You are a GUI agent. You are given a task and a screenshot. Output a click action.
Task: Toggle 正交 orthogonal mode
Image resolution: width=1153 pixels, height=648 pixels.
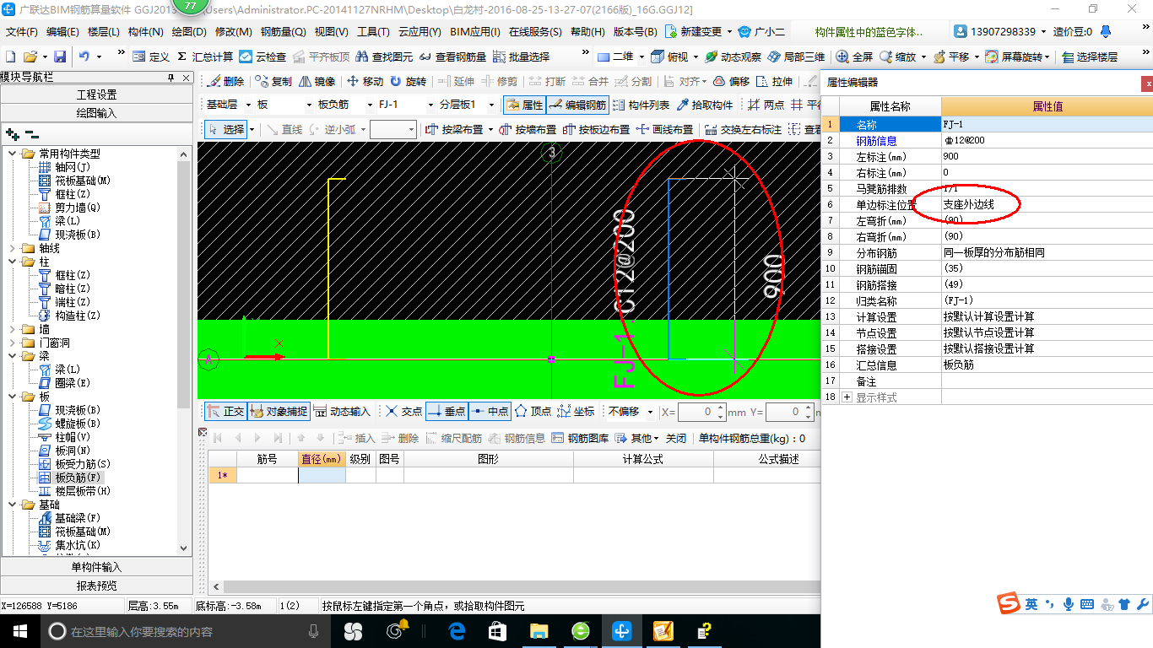point(225,411)
